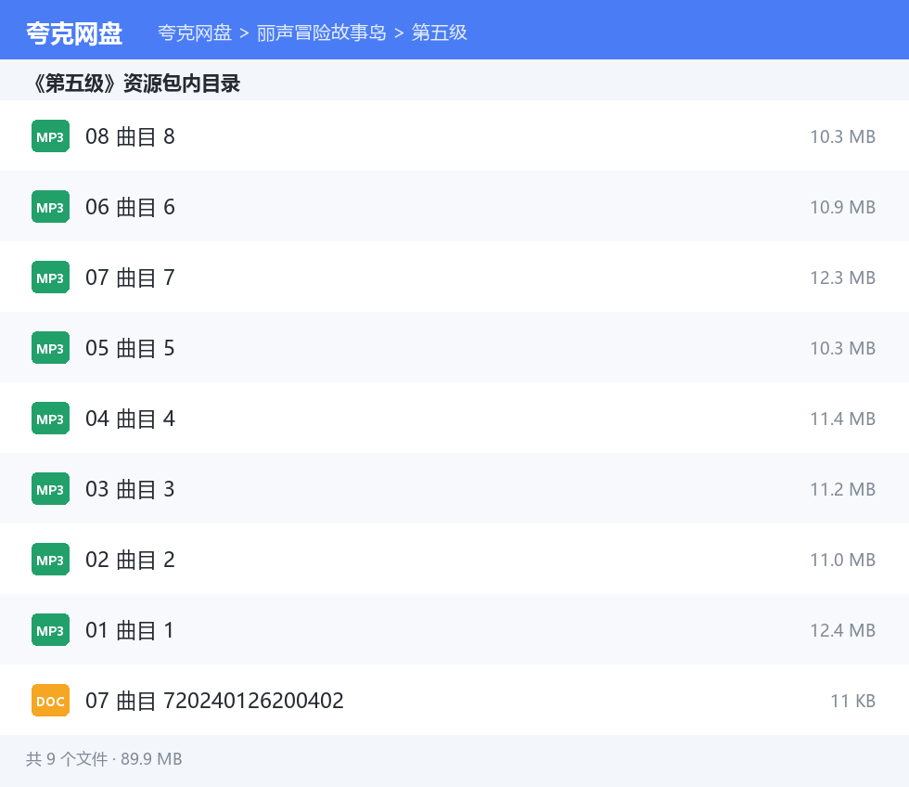Screen dimensions: 909x787
Task: Click the MP3 icon for 07 曲目 7
Action: point(50,277)
